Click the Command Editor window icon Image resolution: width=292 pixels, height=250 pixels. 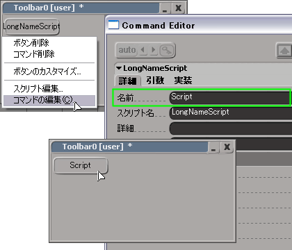coord(113,25)
